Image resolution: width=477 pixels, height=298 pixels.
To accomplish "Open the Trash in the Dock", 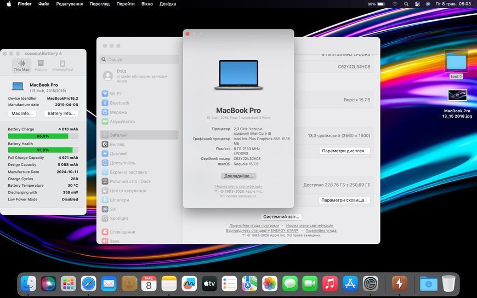I will (448, 284).
